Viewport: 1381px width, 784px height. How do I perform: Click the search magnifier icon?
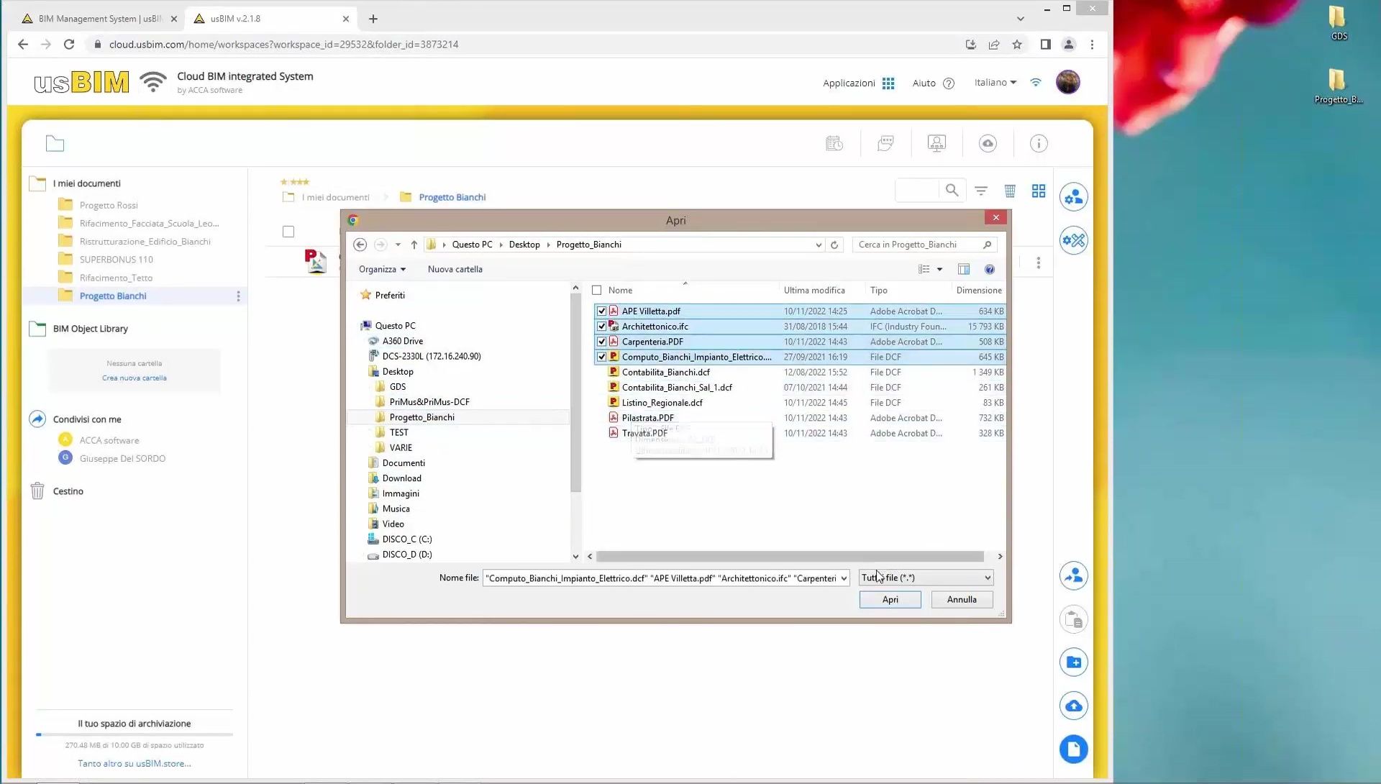(952, 191)
